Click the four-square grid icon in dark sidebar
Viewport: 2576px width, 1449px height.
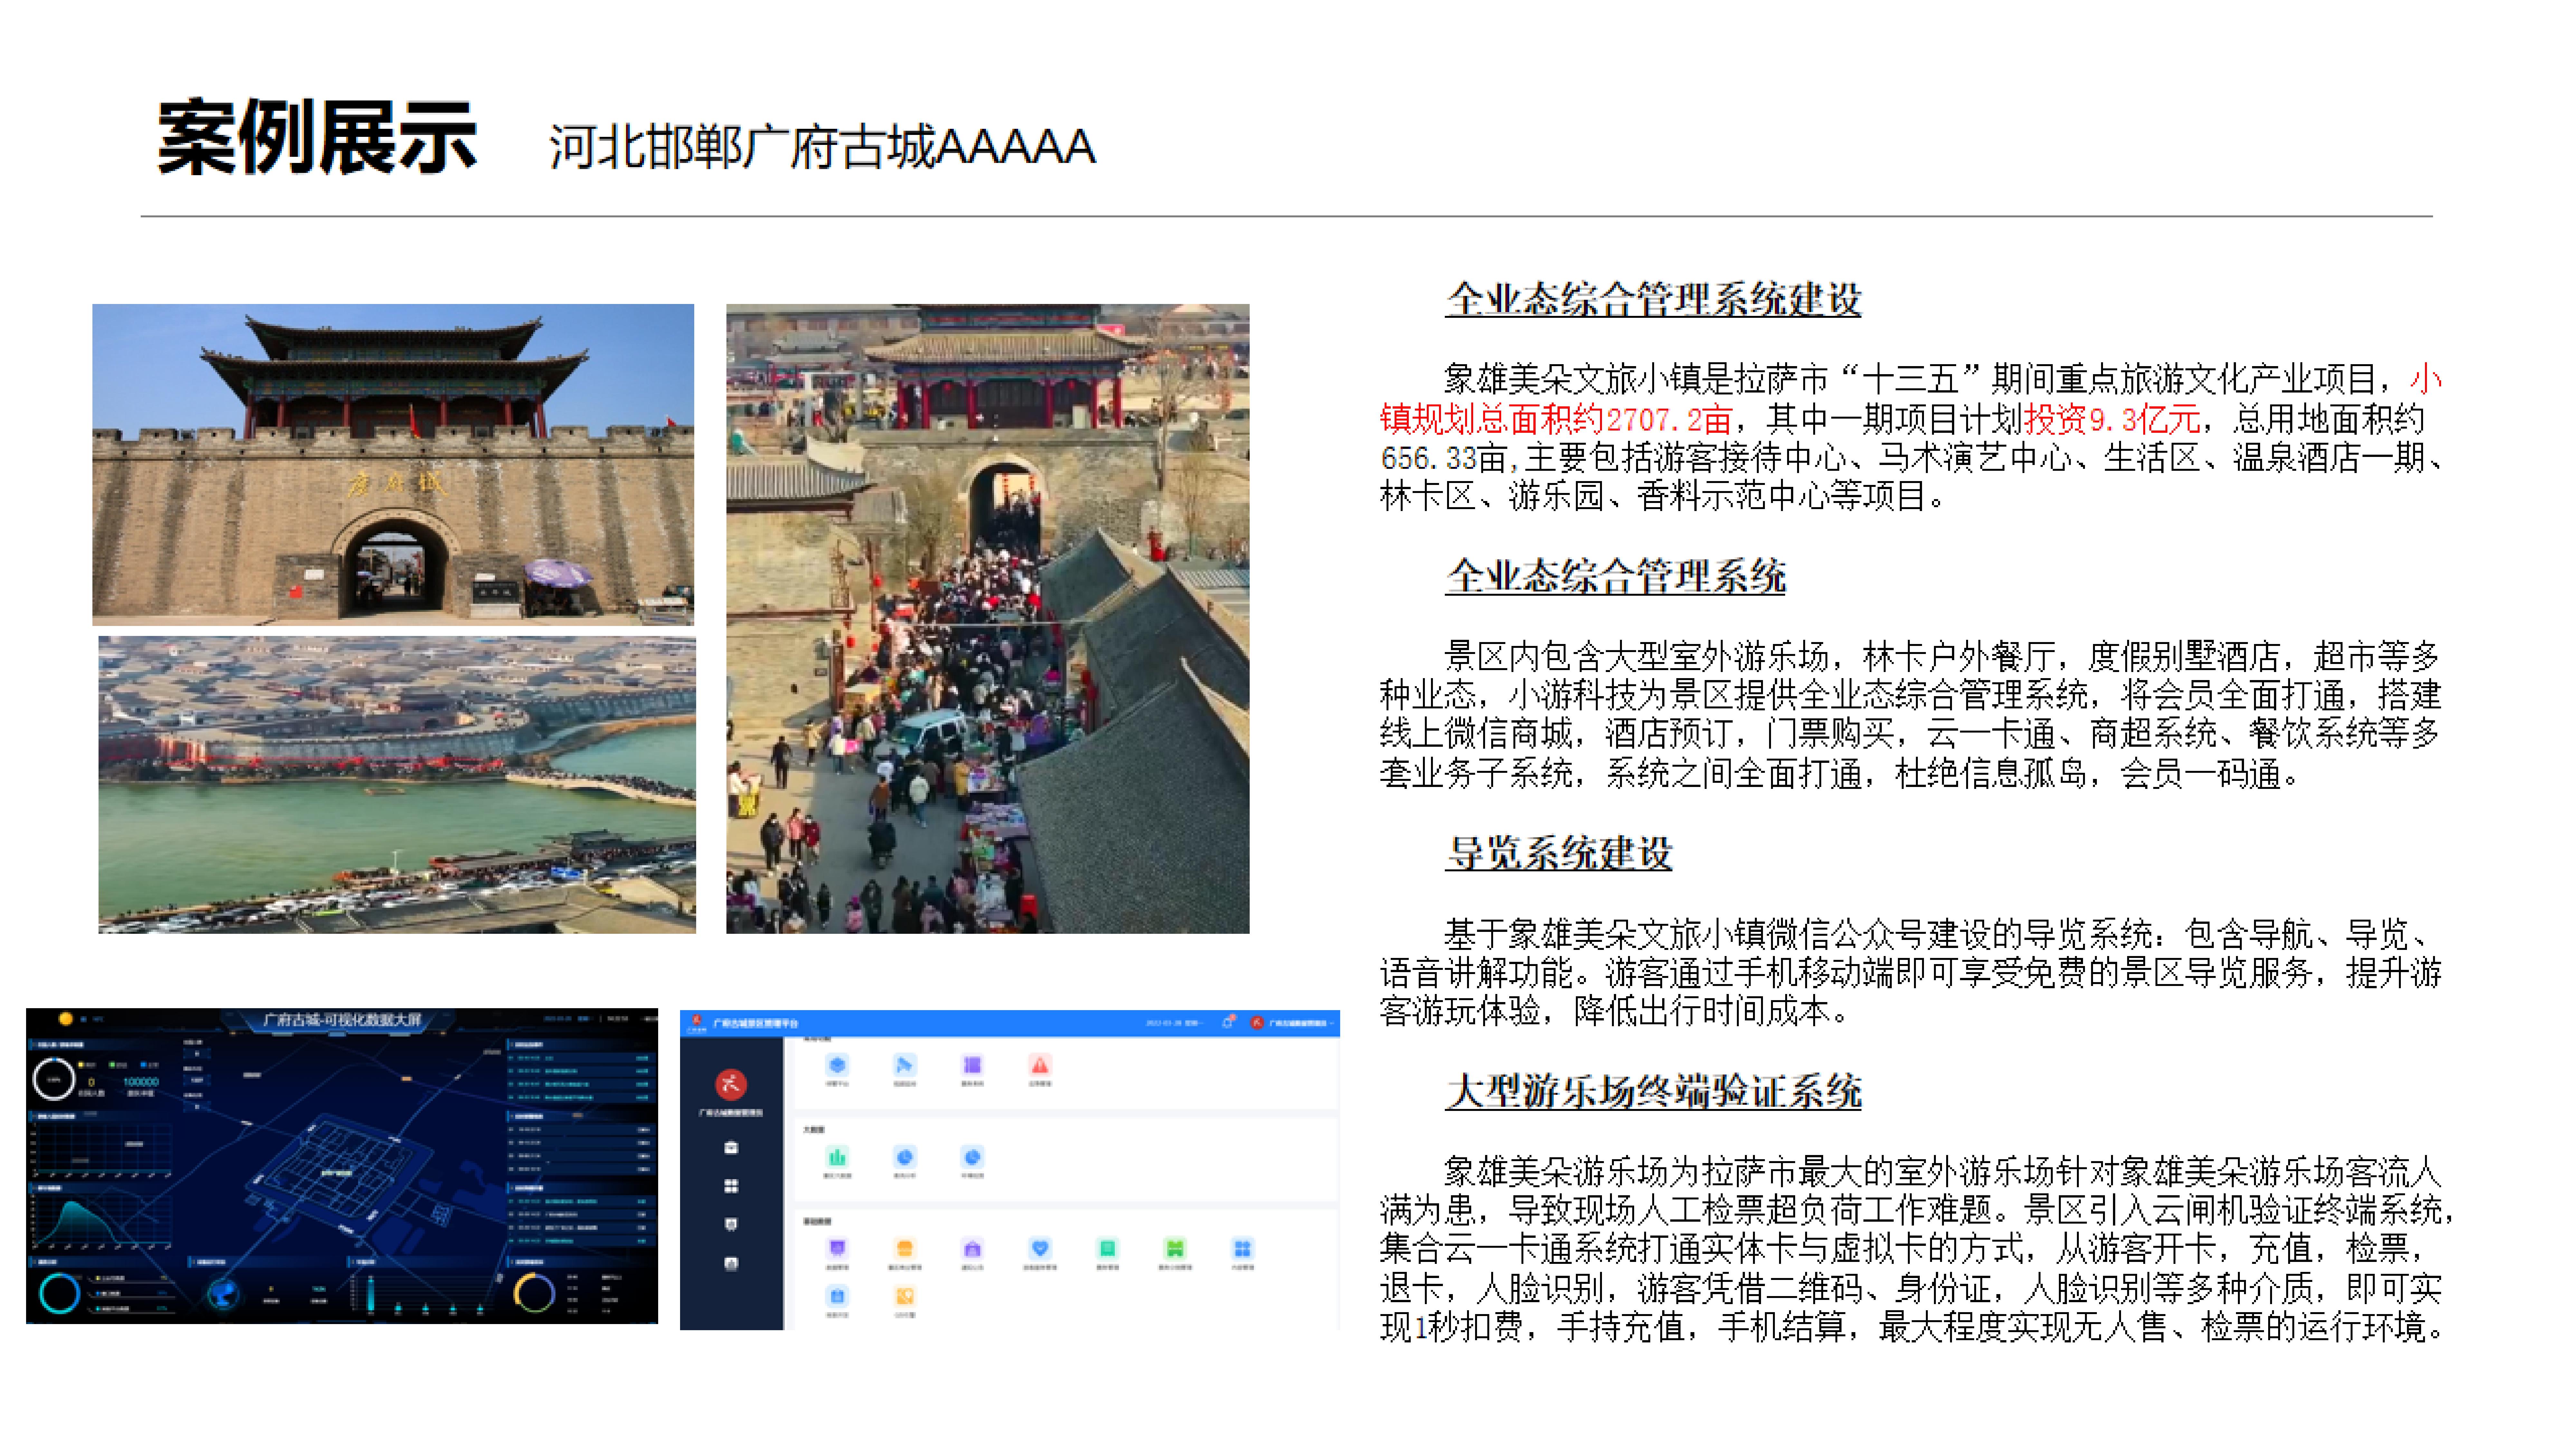[x=731, y=1186]
